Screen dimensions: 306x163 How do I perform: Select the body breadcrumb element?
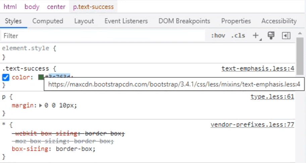(32, 7)
